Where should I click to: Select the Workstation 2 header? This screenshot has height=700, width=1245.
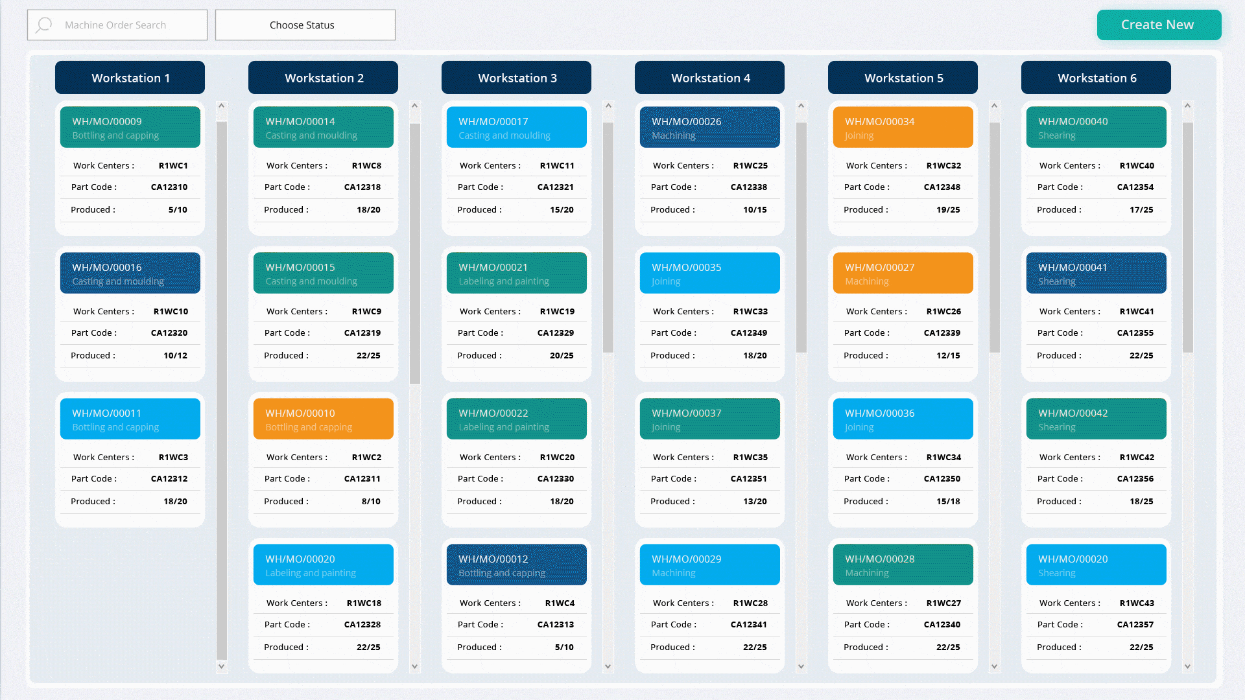tap(323, 78)
